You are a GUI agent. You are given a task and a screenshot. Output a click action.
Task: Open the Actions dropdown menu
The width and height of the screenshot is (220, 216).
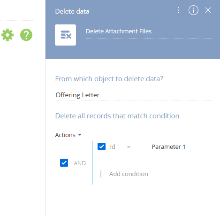(68, 135)
